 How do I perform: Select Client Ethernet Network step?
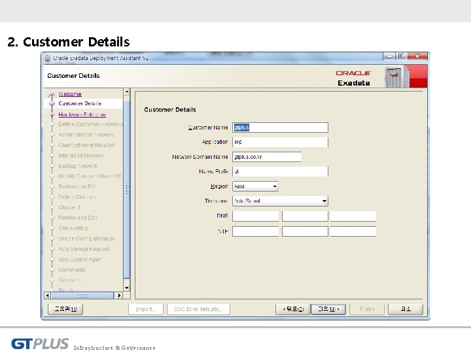[x=86, y=145]
